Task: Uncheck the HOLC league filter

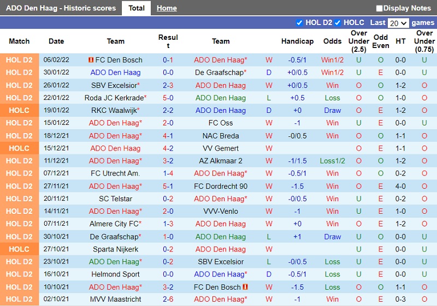Action: click(x=338, y=22)
